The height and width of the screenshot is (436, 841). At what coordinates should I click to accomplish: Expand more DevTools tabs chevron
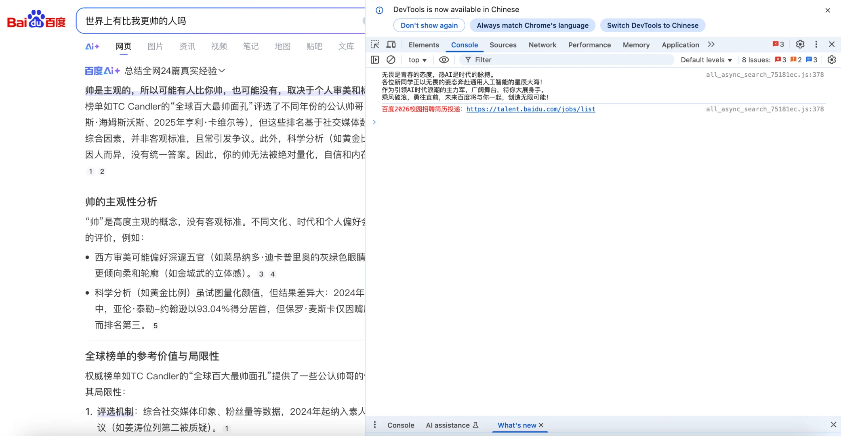coord(711,44)
